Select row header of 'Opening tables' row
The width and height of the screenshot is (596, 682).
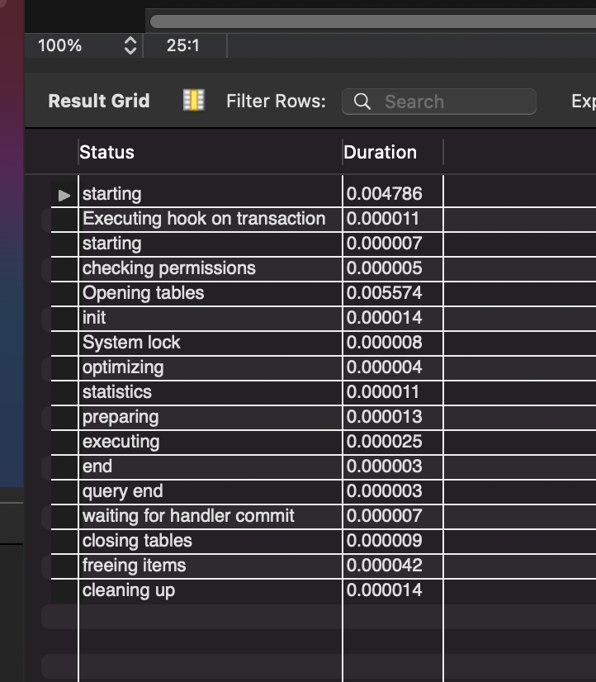[64, 293]
